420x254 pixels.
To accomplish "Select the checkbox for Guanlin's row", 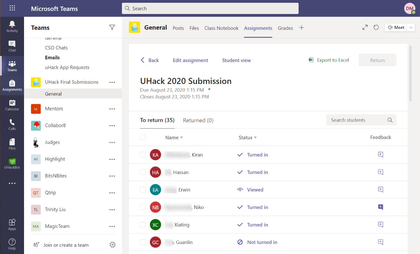I will point(143,242).
